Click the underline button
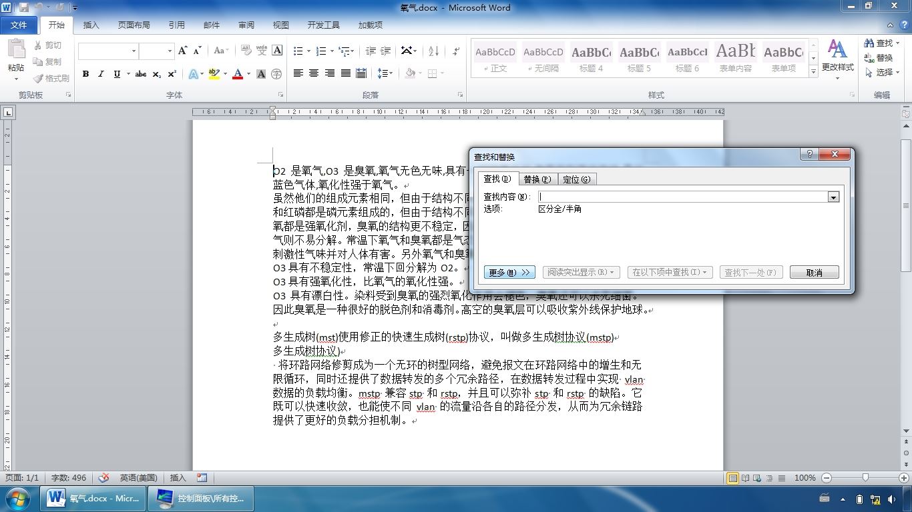912x512 pixels. pos(117,74)
